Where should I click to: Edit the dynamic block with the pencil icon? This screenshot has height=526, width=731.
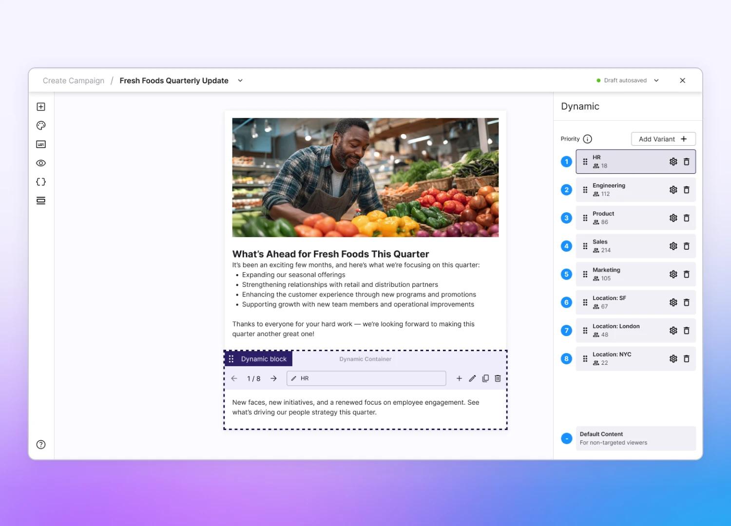click(472, 378)
